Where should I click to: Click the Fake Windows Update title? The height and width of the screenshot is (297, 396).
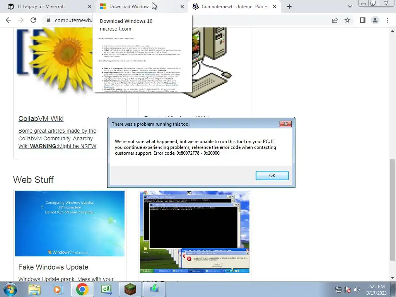(53, 267)
